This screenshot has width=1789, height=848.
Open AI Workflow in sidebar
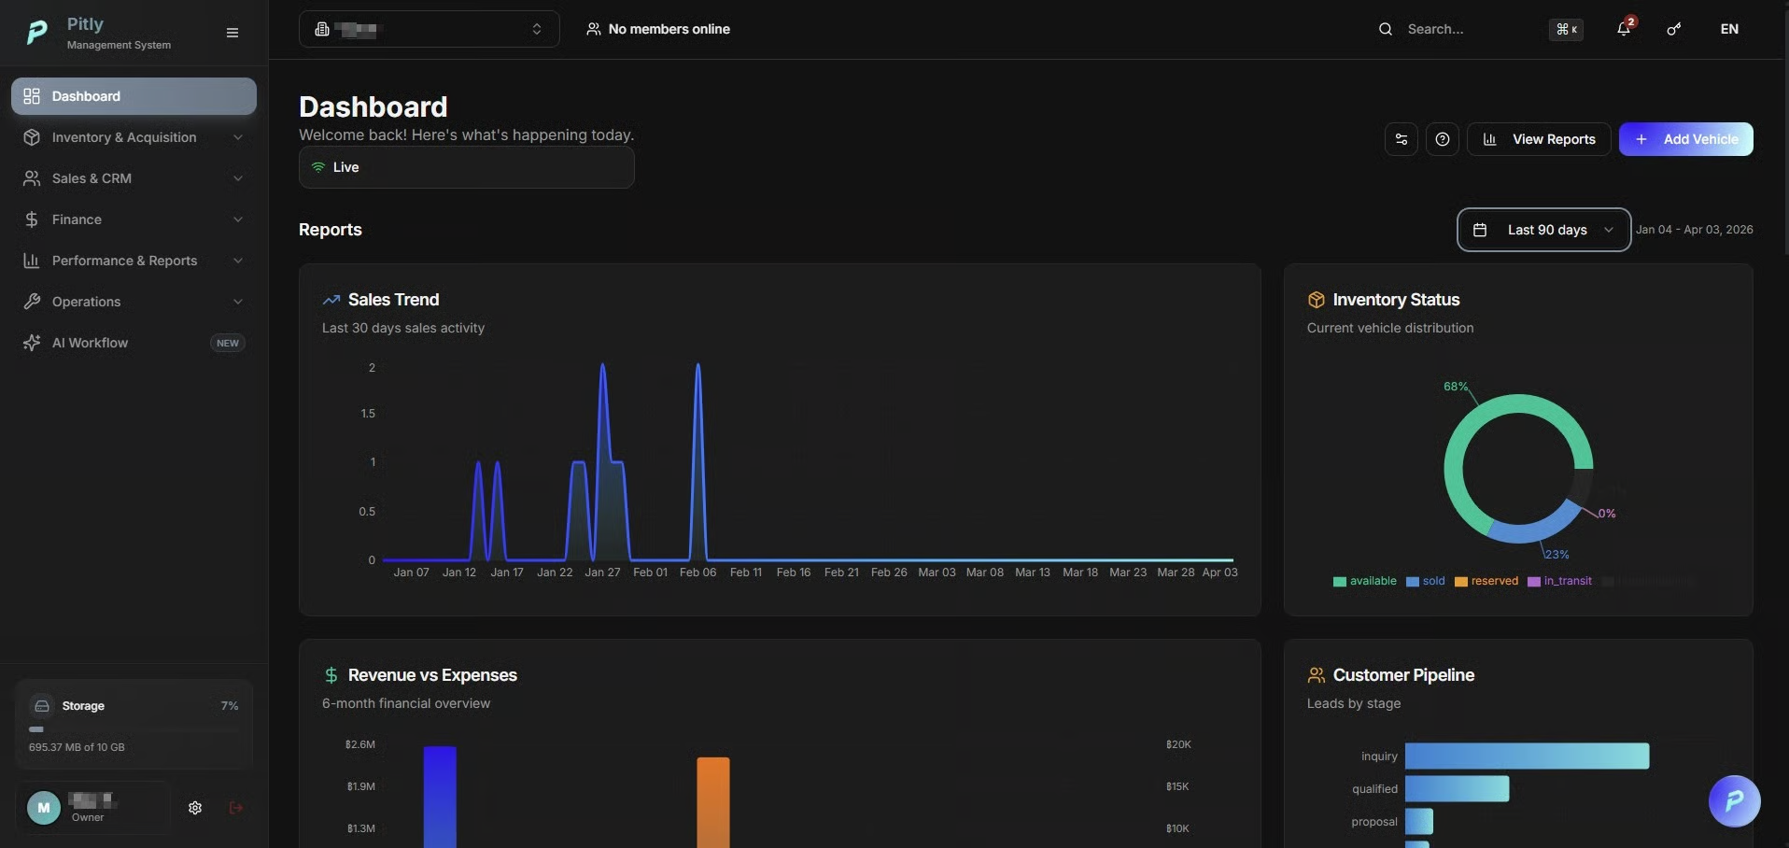[134, 343]
